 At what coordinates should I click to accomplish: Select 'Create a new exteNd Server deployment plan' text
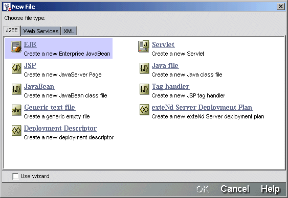point(208,116)
